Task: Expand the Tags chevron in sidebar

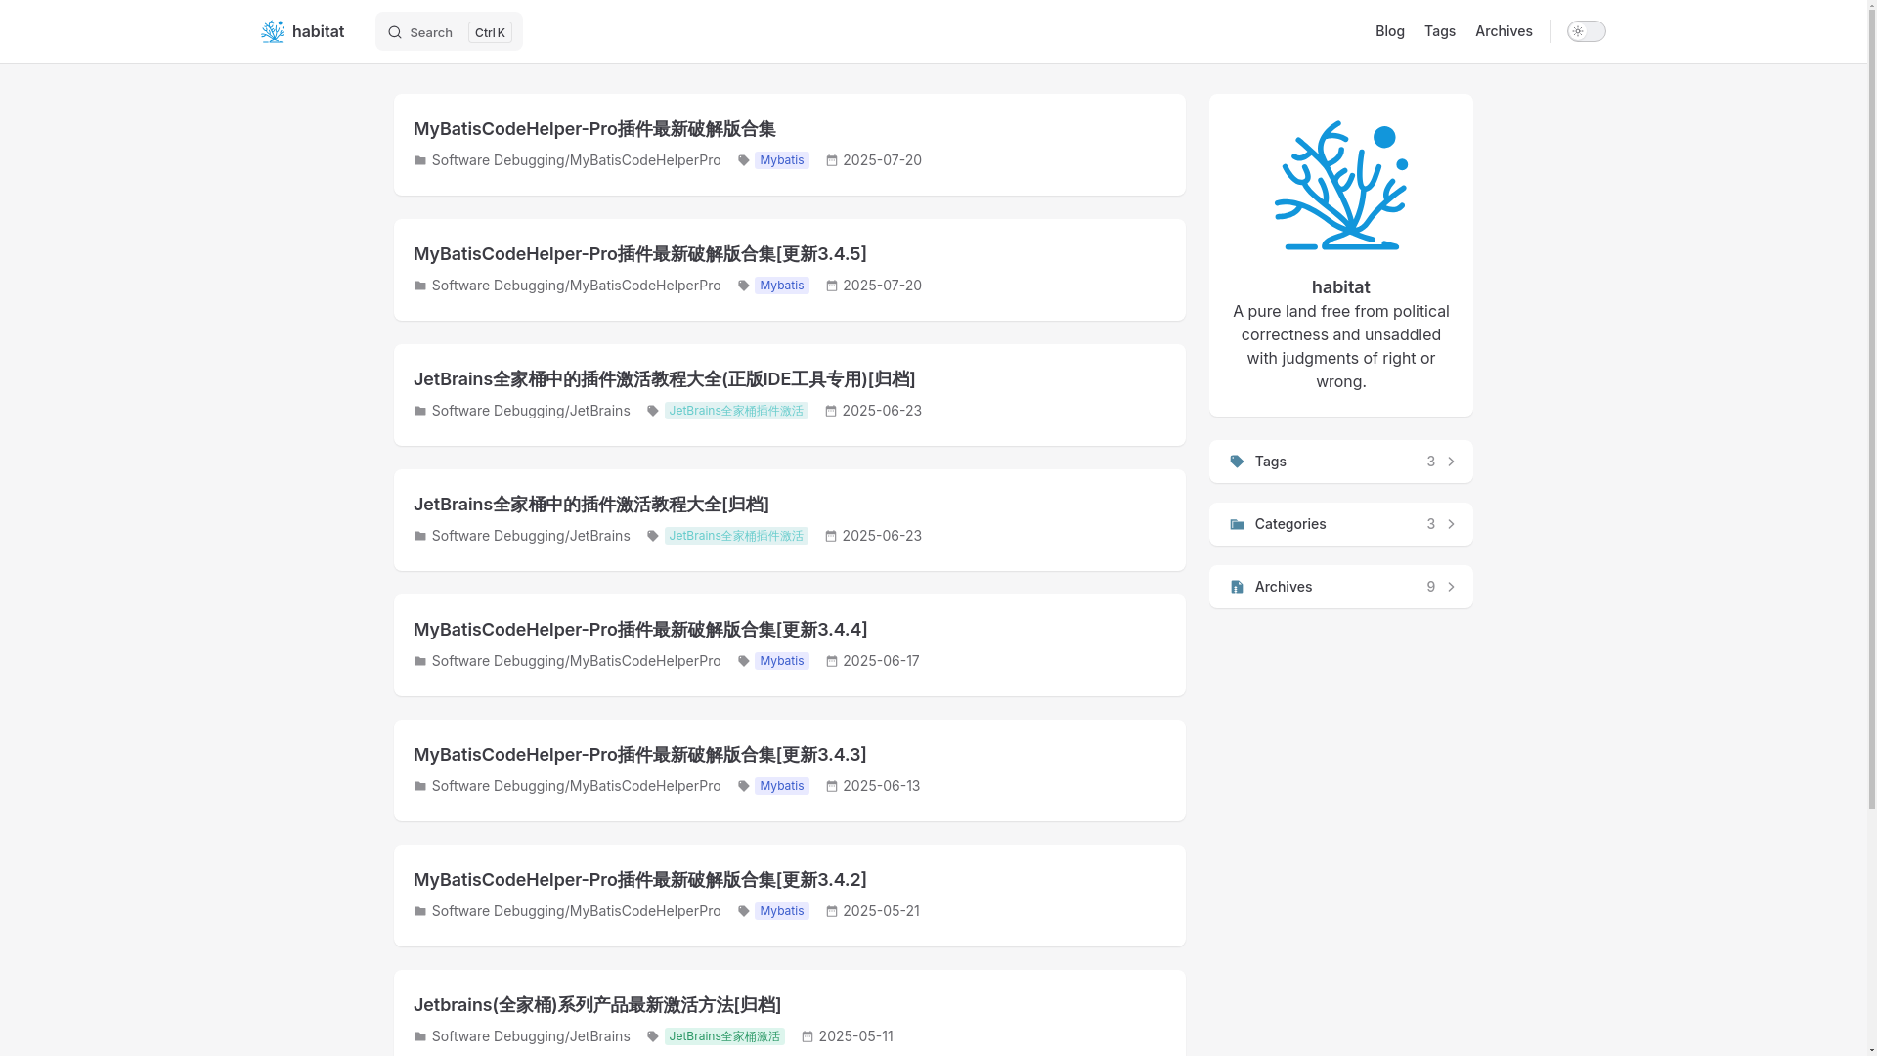Action: click(1451, 462)
